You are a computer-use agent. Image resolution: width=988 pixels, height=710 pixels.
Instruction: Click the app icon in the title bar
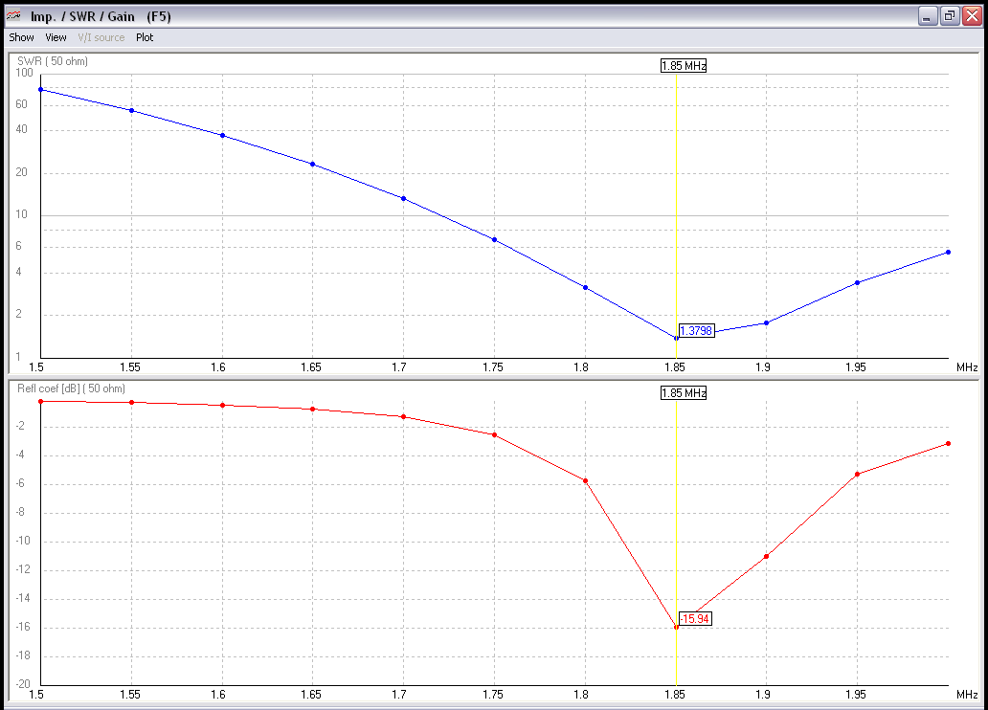[x=14, y=15]
